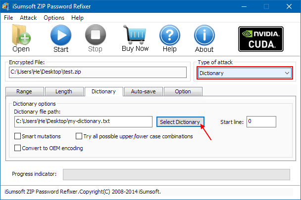Screen dimensions: 301x200
Task: Expand the Type of attack dropdown
Action: pos(245,73)
